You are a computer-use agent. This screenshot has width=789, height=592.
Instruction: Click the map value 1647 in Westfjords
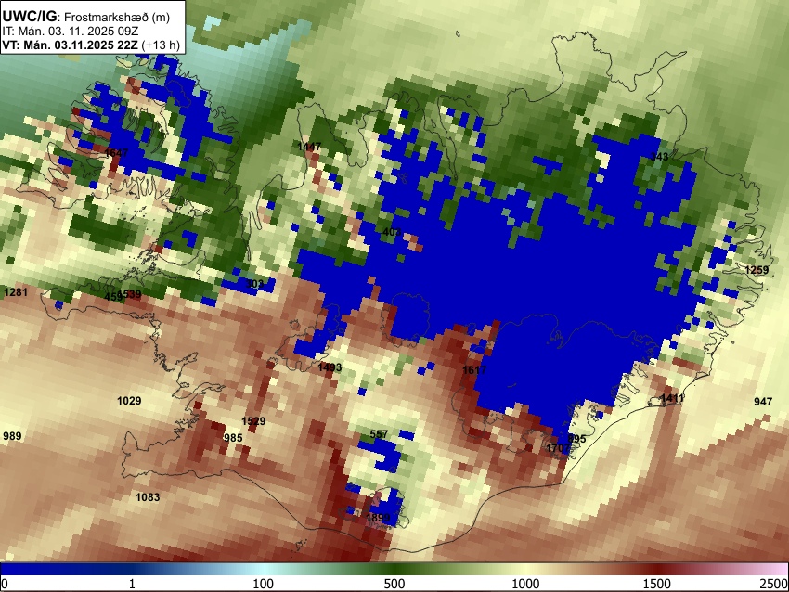[117, 152]
